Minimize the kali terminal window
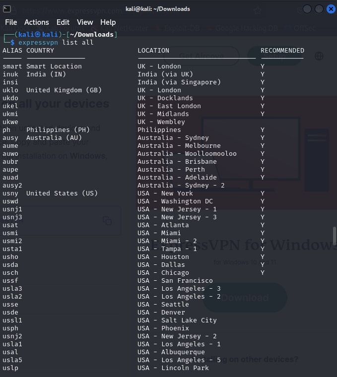This screenshot has height=377, width=337. (x=307, y=9)
